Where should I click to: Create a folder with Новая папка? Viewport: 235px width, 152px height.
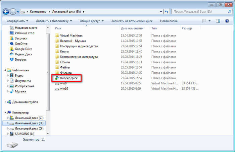(x=169, y=21)
